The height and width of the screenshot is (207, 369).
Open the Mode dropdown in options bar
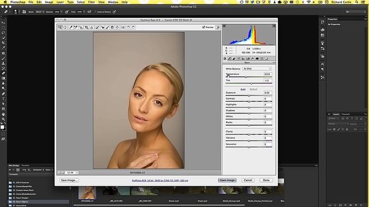pyautogui.click(x=40, y=11)
